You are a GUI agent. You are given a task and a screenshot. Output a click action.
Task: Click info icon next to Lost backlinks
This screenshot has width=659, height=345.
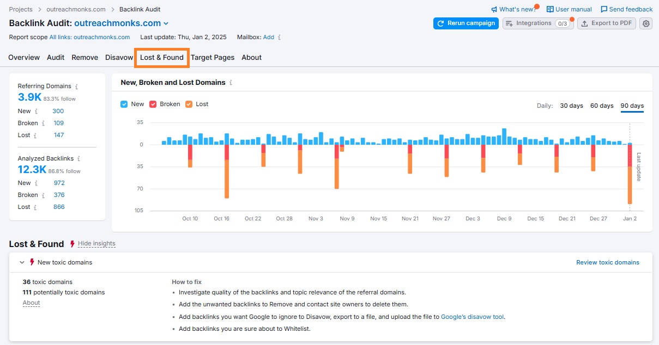pos(35,207)
